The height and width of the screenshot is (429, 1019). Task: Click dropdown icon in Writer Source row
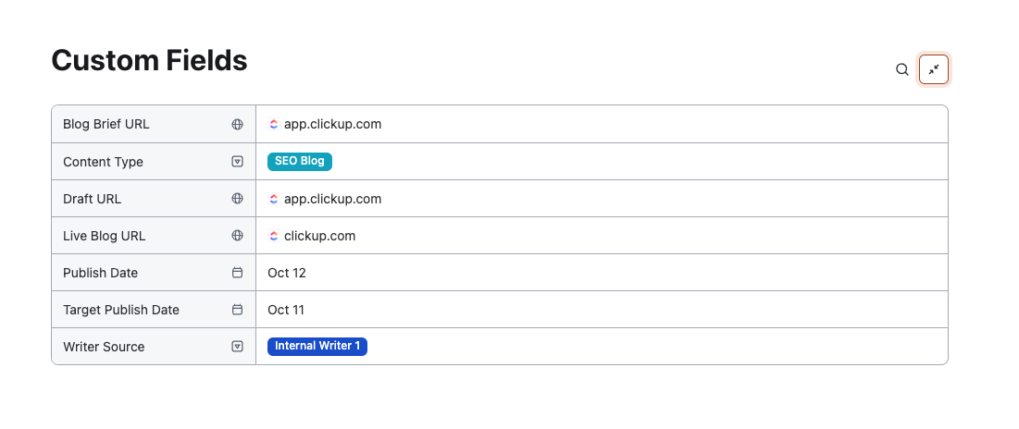pyautogui.click(x=237, y=347)
